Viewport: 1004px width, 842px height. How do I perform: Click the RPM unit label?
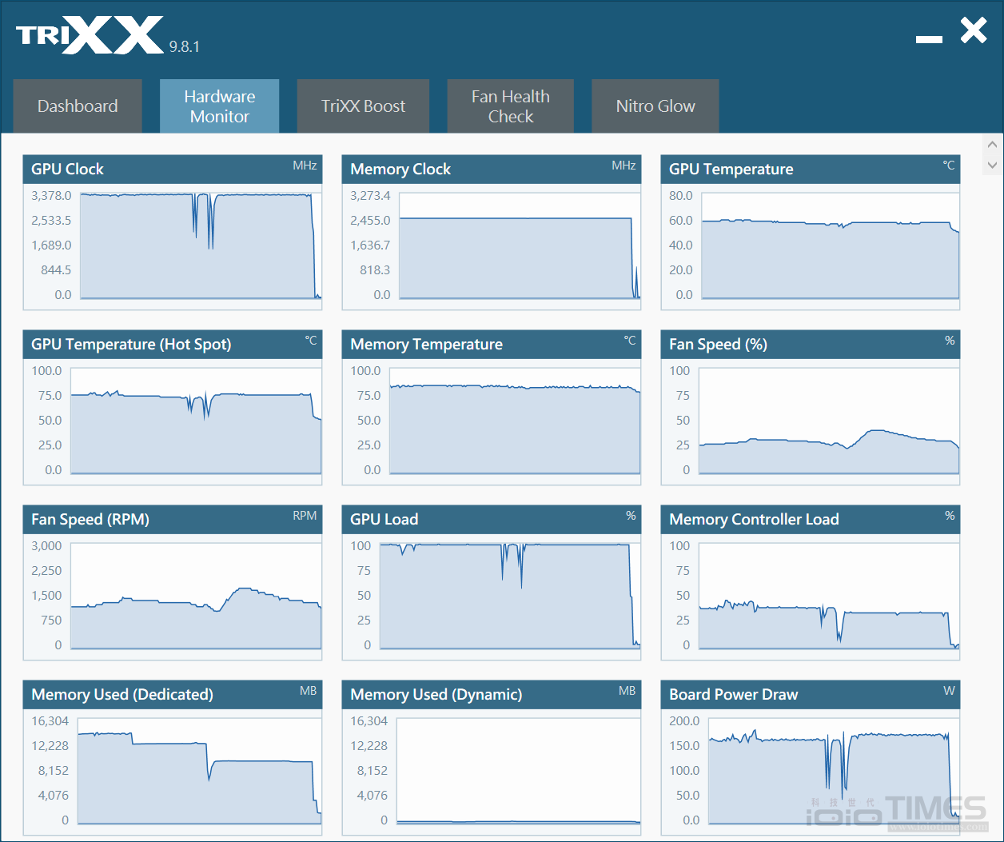click(x=305, y=516)
